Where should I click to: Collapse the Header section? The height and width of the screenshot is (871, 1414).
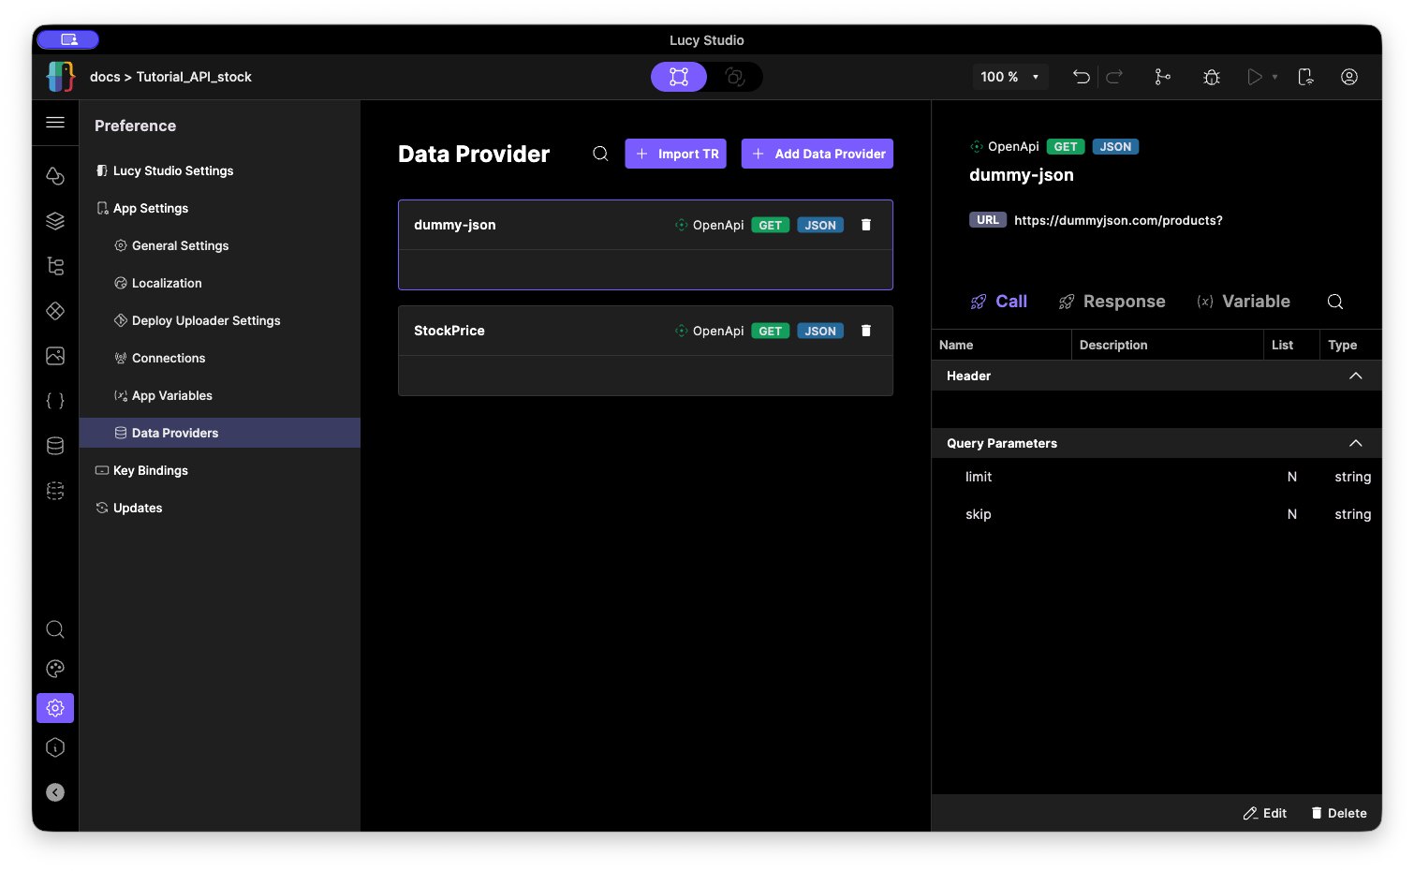tap(1355, 376)
